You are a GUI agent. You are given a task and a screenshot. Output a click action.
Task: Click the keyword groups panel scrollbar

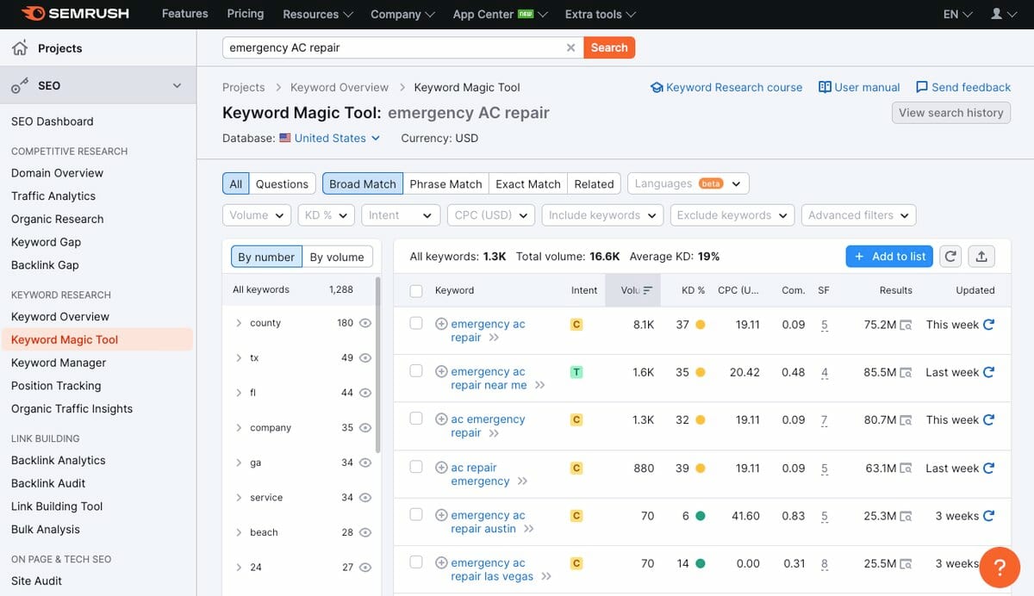pos(377,365)
